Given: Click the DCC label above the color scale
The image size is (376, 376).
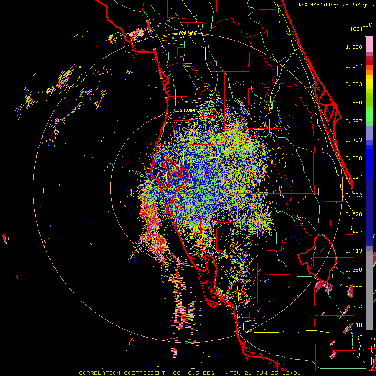Looking at the screenshot, I should click(x=367, y=25).
